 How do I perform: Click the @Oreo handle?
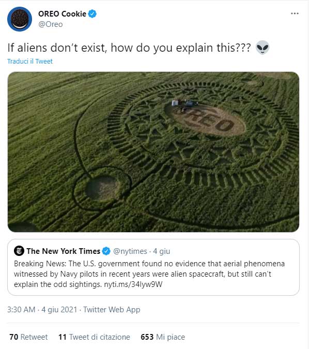click(51, 24)
